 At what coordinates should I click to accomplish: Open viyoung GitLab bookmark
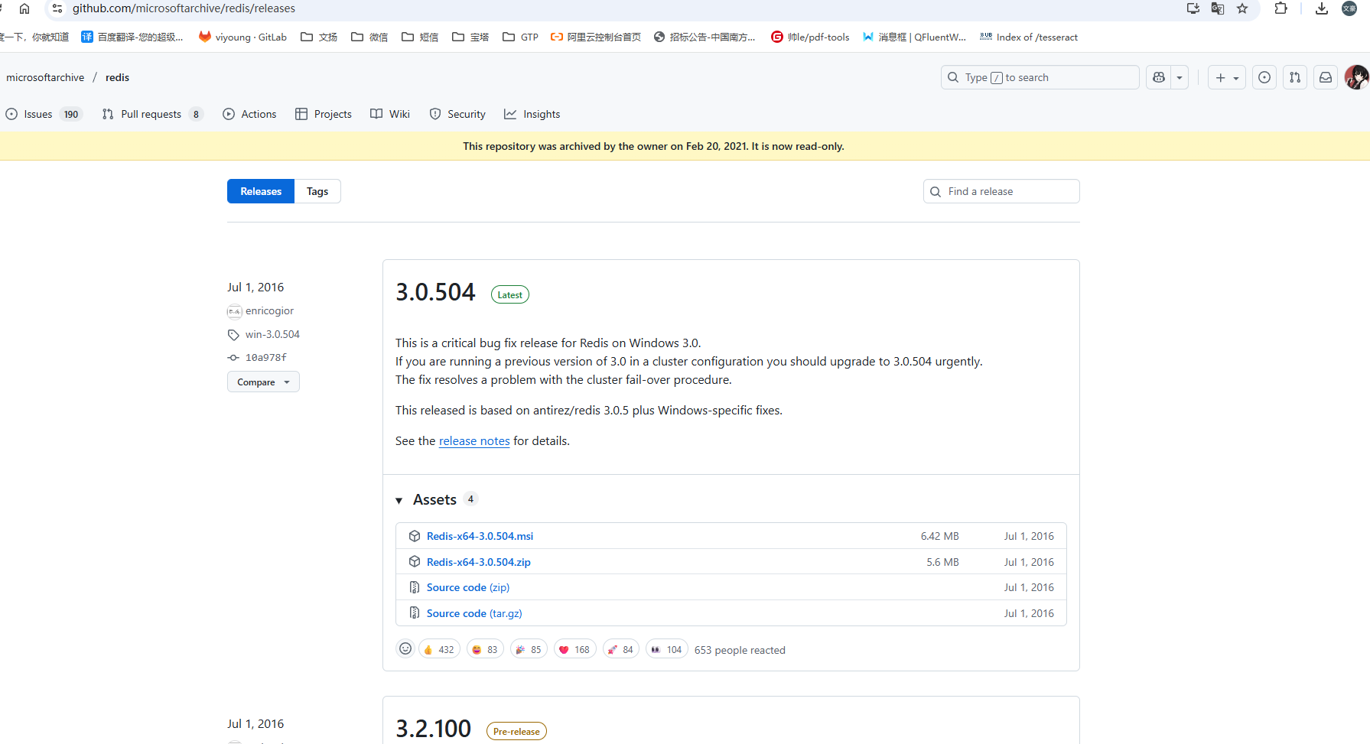[x=242, y=37]
